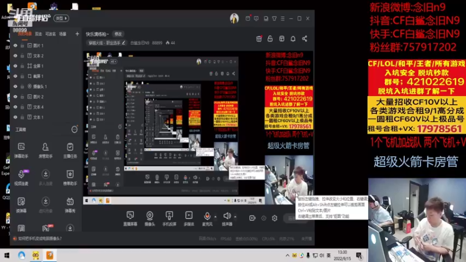Open the 弹幕秀 tool

[x=70, y=205]
